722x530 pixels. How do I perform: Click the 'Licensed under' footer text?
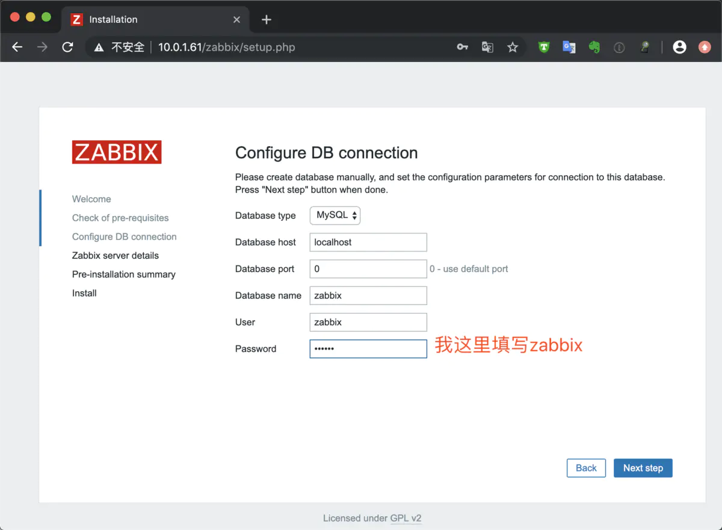click(x=355, y=518)
